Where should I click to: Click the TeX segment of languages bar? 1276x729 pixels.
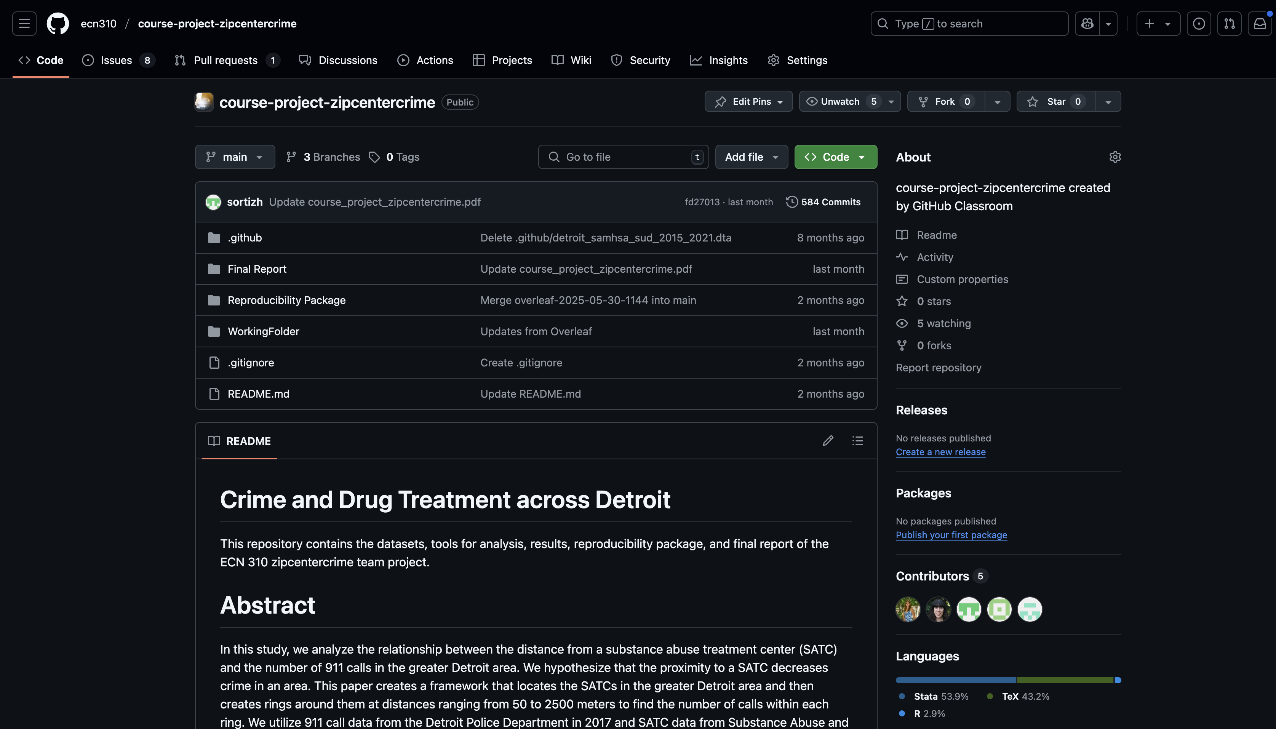pos(1065,680)
